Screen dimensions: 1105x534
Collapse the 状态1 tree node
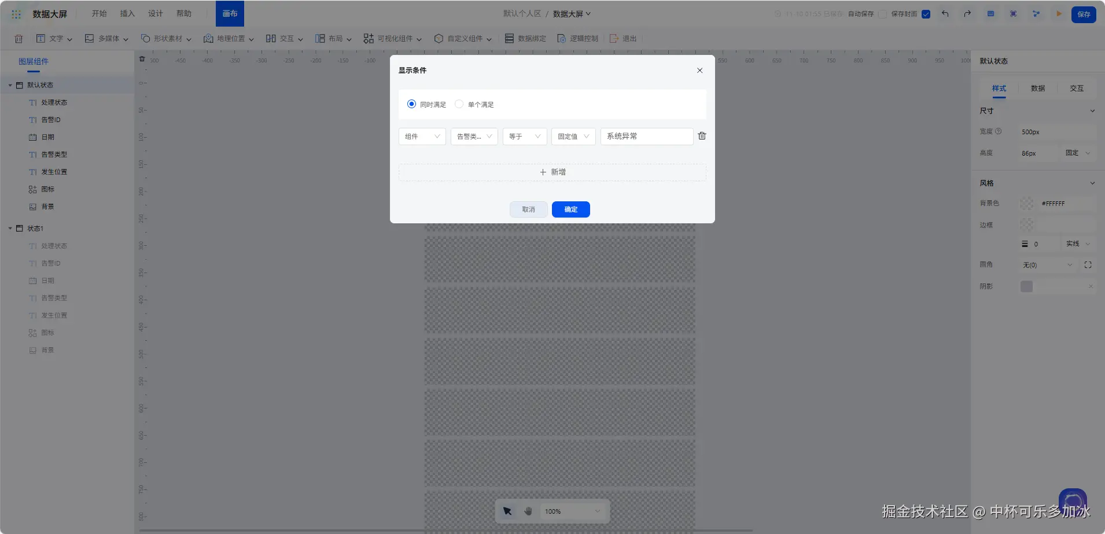(x=10, y=229)
